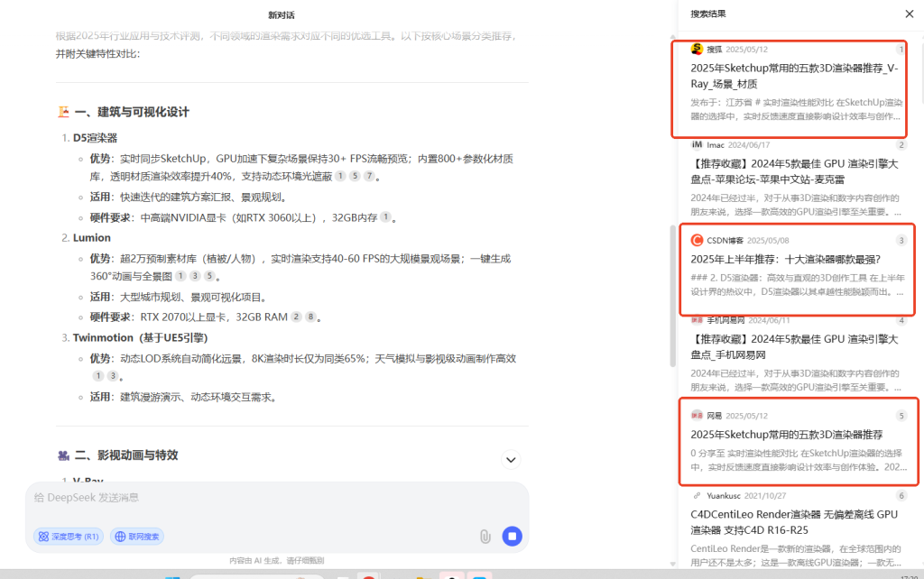This screenshot has height=579, width=924.
Task: Open the C4DCentiLeo Render渲染器 result
Action: (x=794, y=522)
